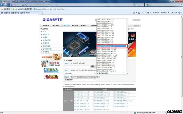Open the search provider dropdown arrow
The image size is (183, 114).
[x=182, y=5]
